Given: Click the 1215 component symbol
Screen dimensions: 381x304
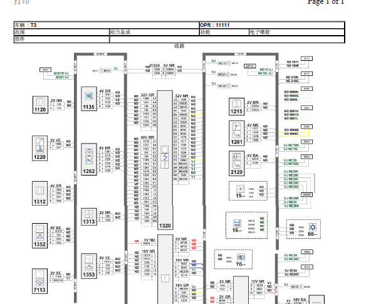Looking at the screenshot, I should click(237, 107).
